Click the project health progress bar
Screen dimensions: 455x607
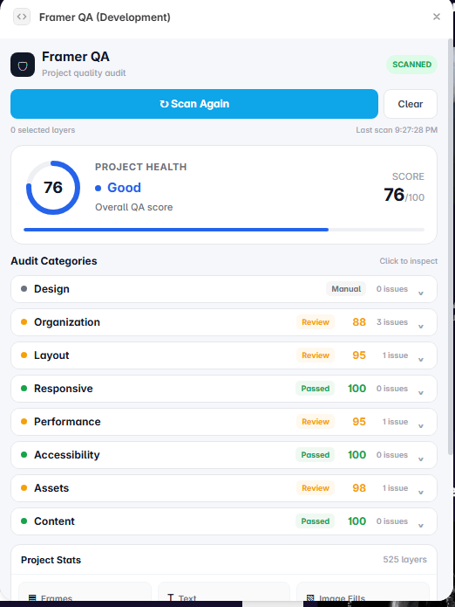coord(224,230)
